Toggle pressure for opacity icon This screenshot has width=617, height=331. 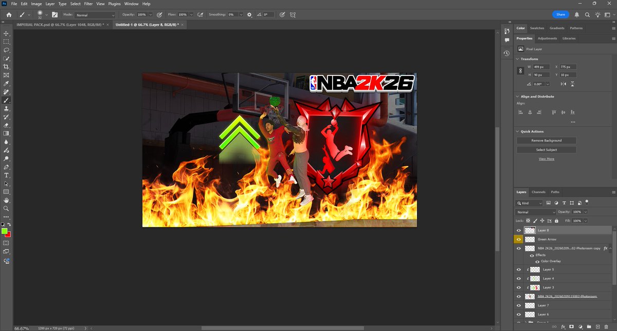click(x=159, y=15)
